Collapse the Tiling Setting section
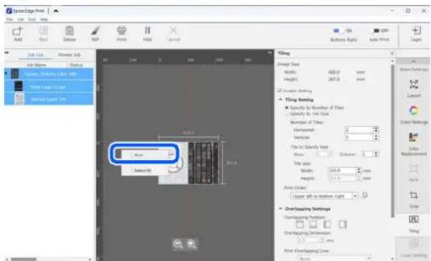 281,100
